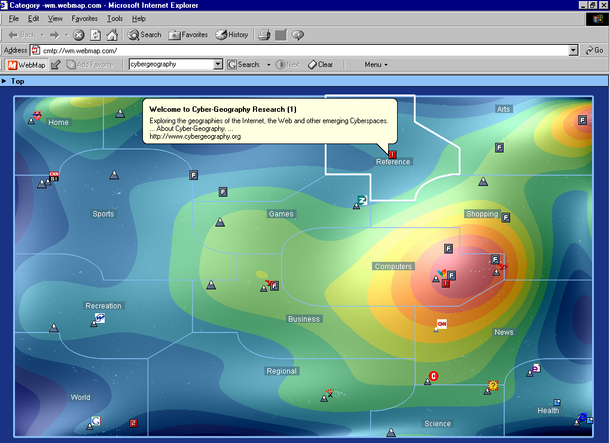Click the WebMap toolbar logo button

pyautogui.click(x=27, y=65)
